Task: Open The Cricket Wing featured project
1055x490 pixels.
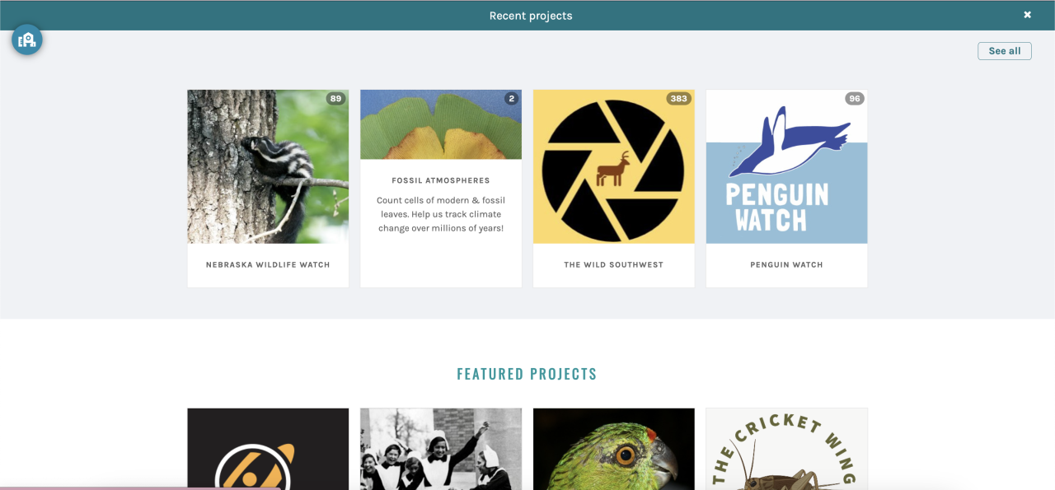Action: pos(787,449)
